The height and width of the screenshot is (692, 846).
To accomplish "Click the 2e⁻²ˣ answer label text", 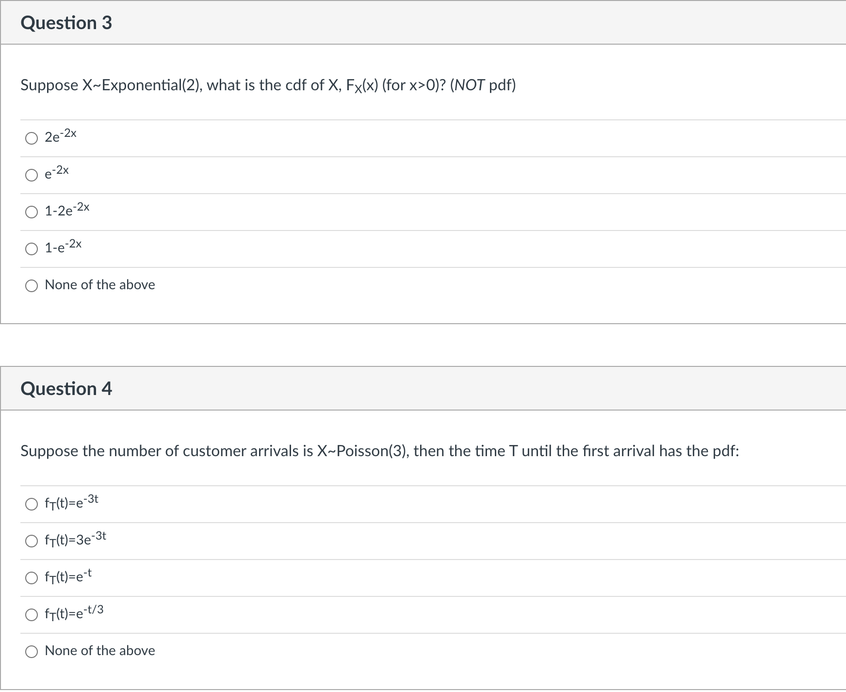I will point(61,137).
